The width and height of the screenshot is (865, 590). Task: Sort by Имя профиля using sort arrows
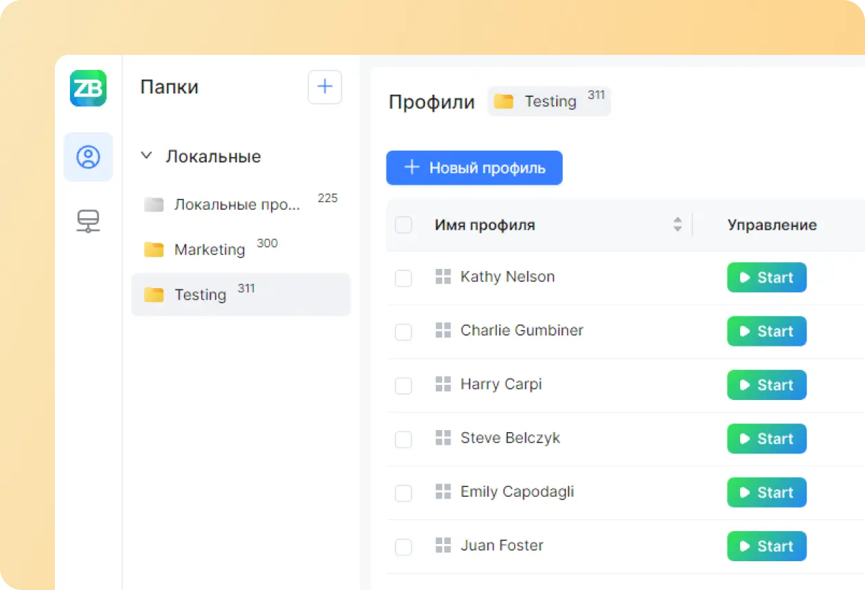678,224
